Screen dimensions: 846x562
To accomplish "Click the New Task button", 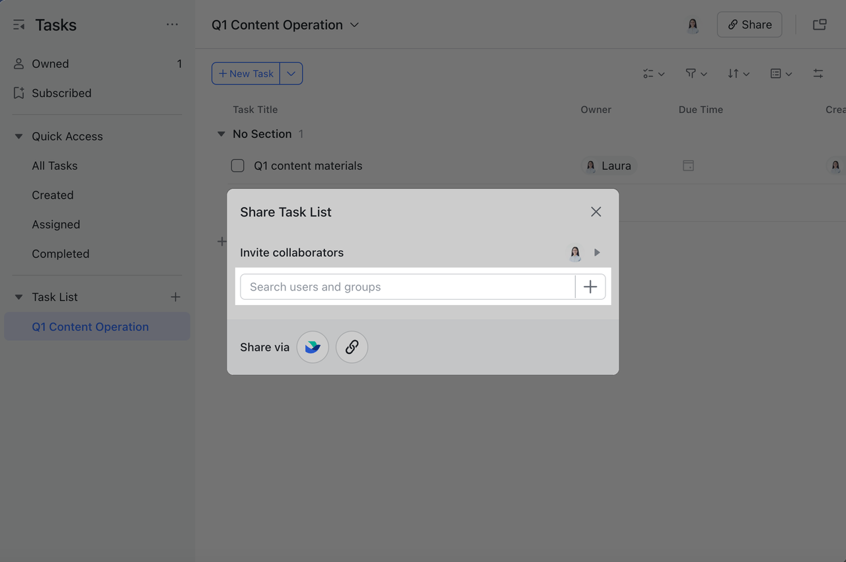I will [x=246, y=73].
